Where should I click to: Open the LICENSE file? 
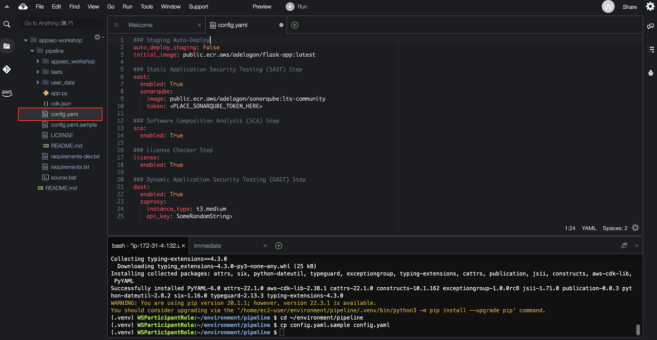62,135
